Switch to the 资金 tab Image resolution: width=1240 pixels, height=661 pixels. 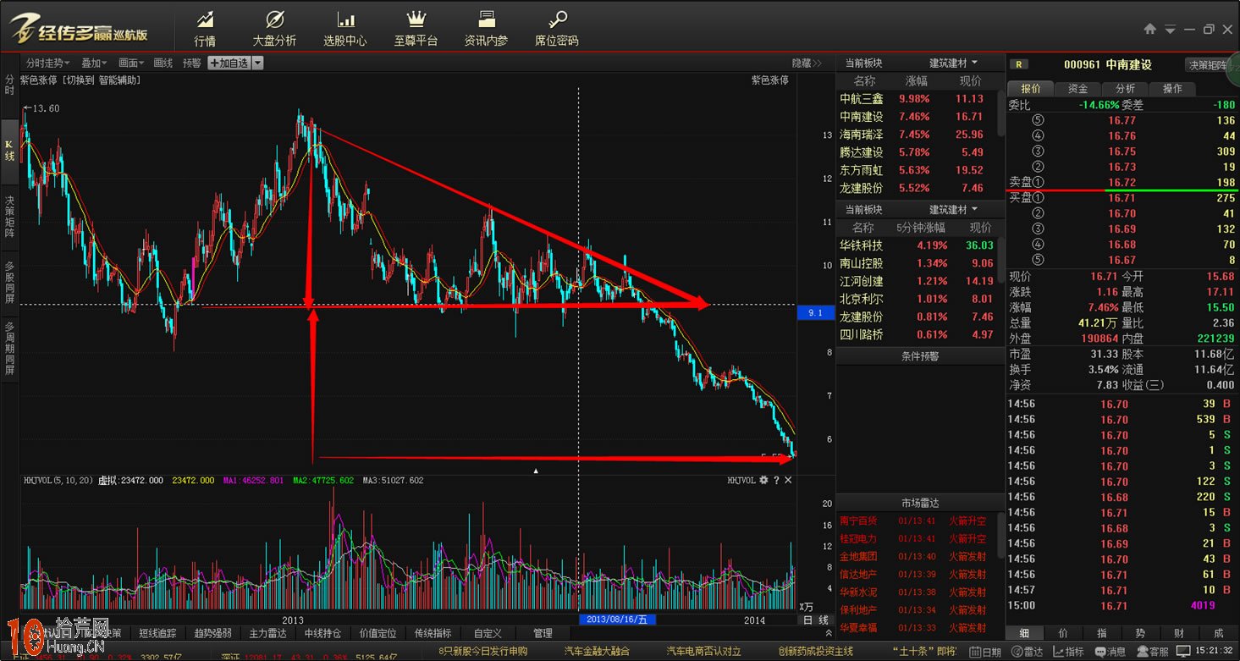coord(1077,89)
